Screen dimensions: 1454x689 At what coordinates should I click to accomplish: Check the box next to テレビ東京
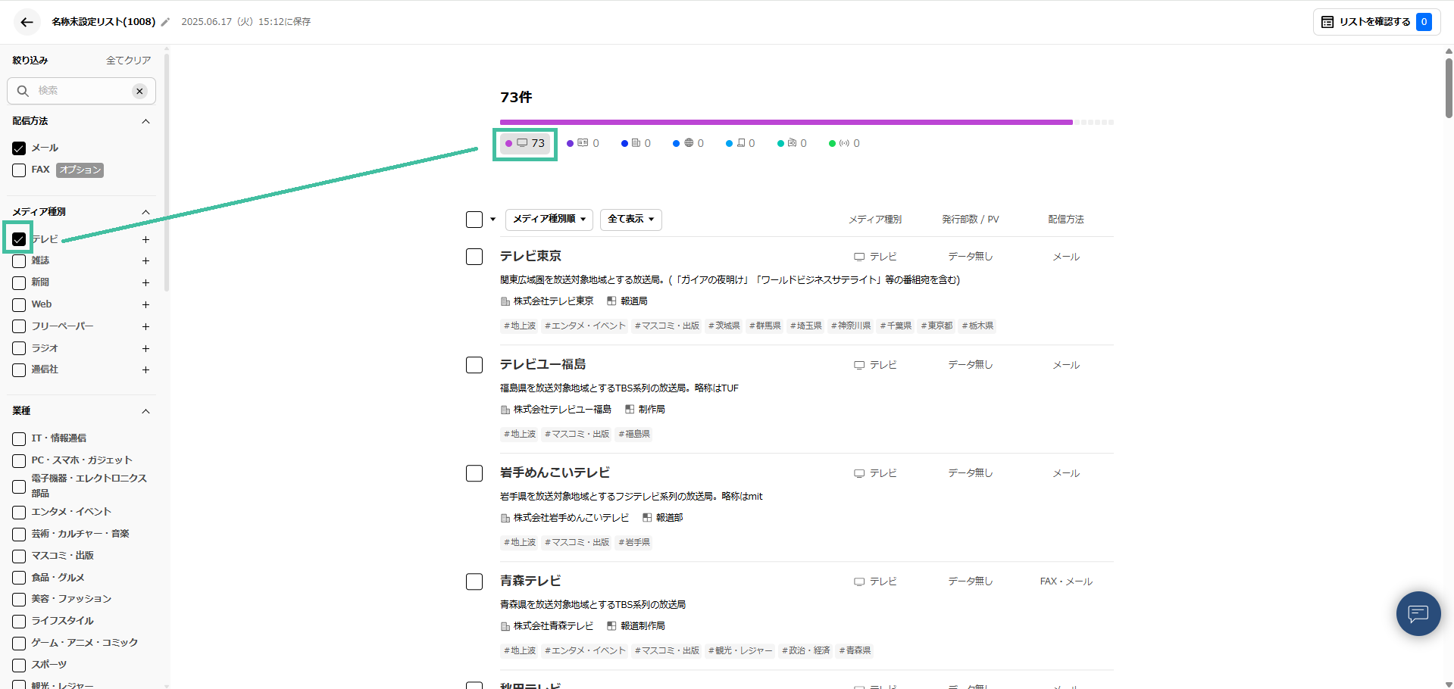(x=474, y=257)
